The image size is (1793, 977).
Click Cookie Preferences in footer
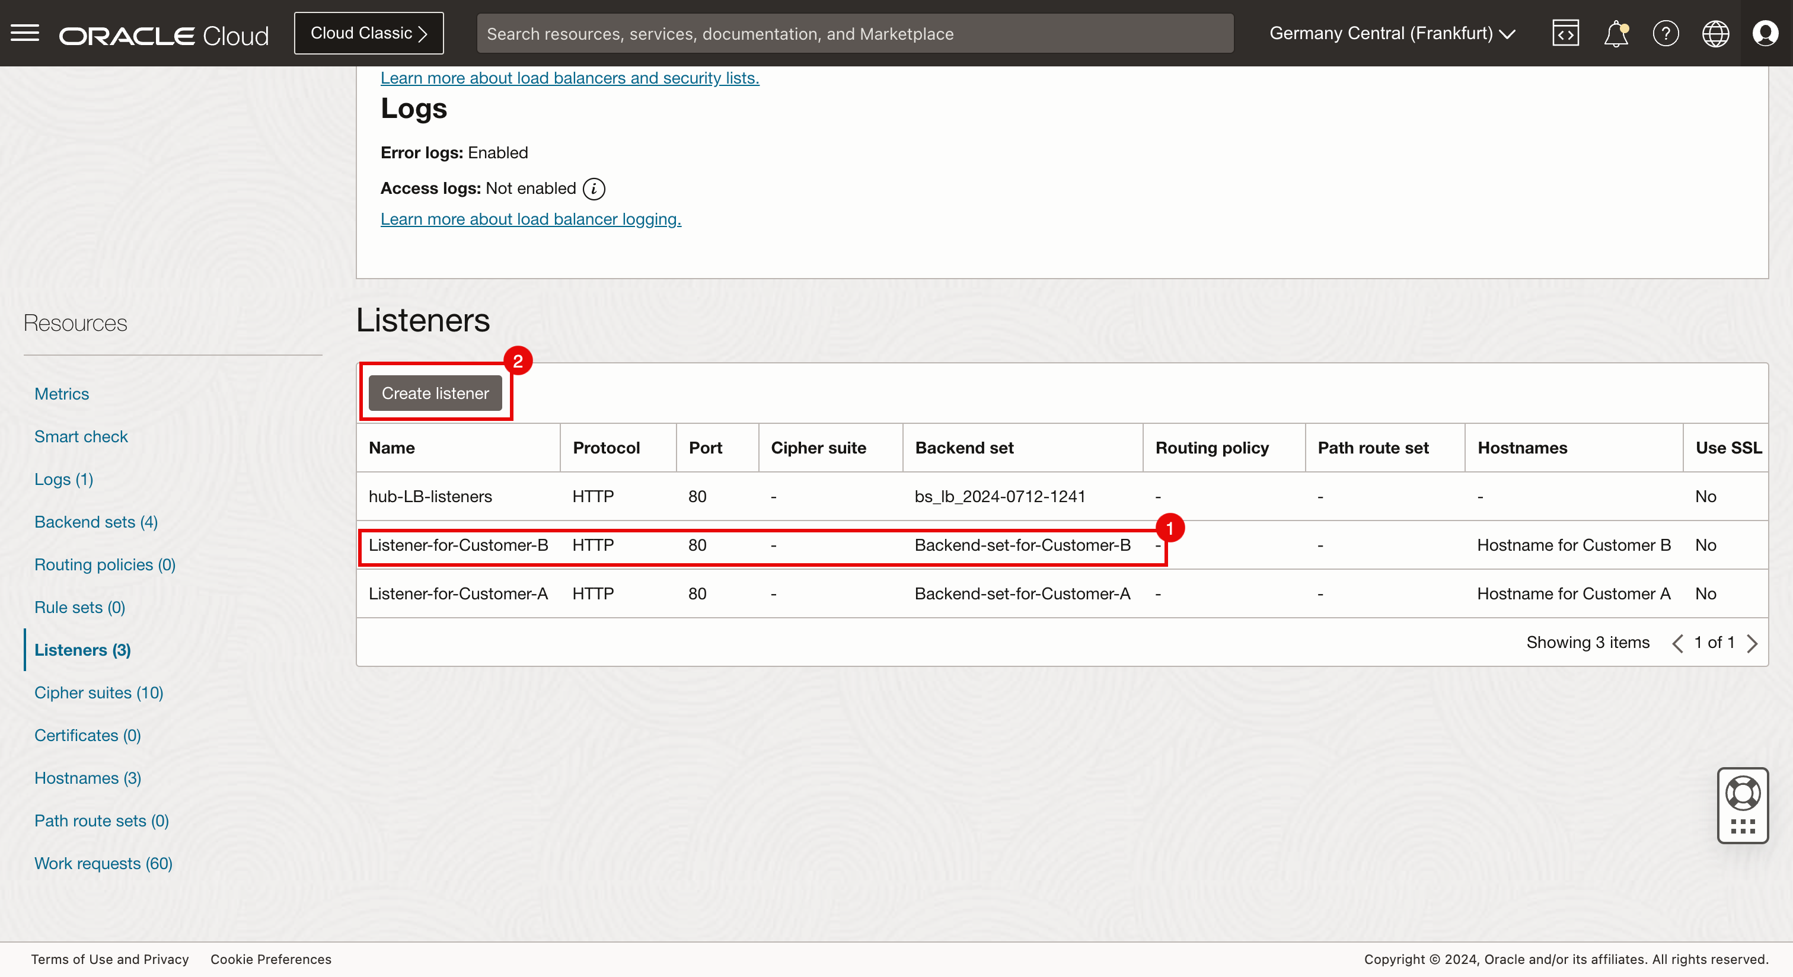click(271, 959)
